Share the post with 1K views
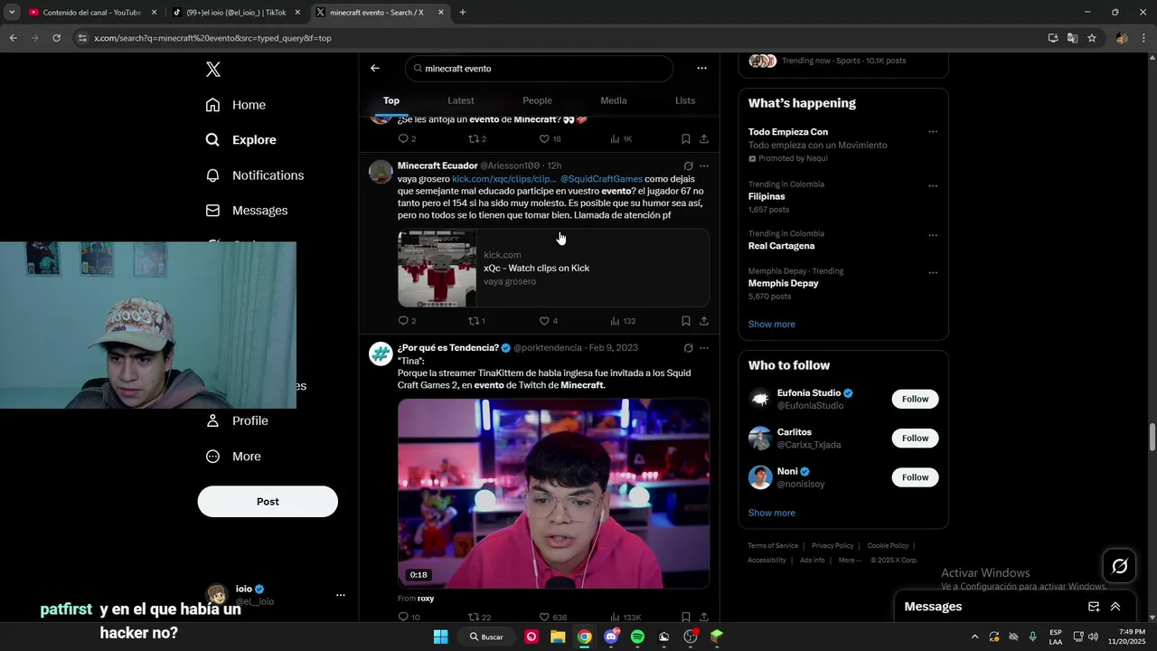Image resolution: width=1157 pixels, height=651 pixels. tap(704, 139)
